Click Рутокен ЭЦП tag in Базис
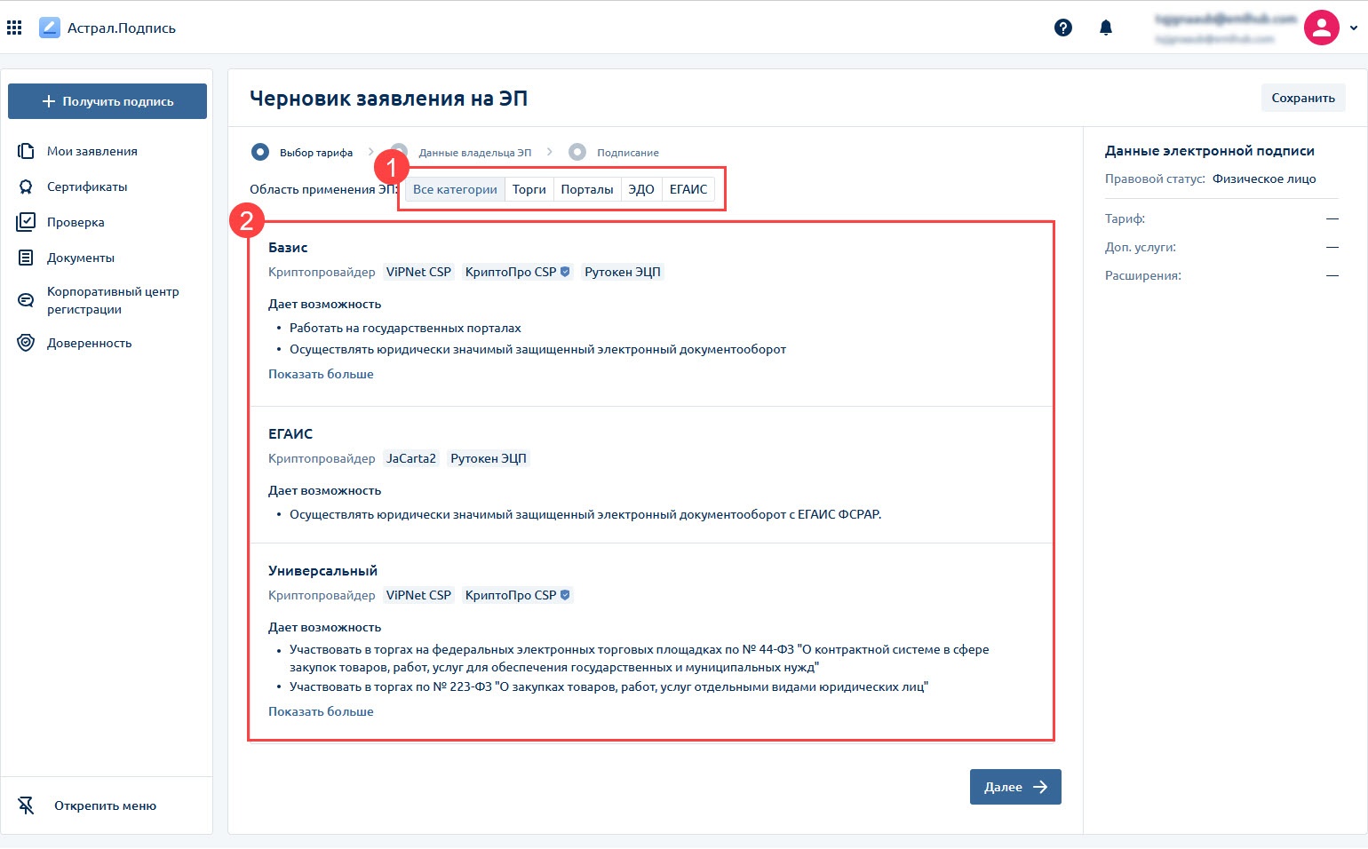 pos(623,272)
